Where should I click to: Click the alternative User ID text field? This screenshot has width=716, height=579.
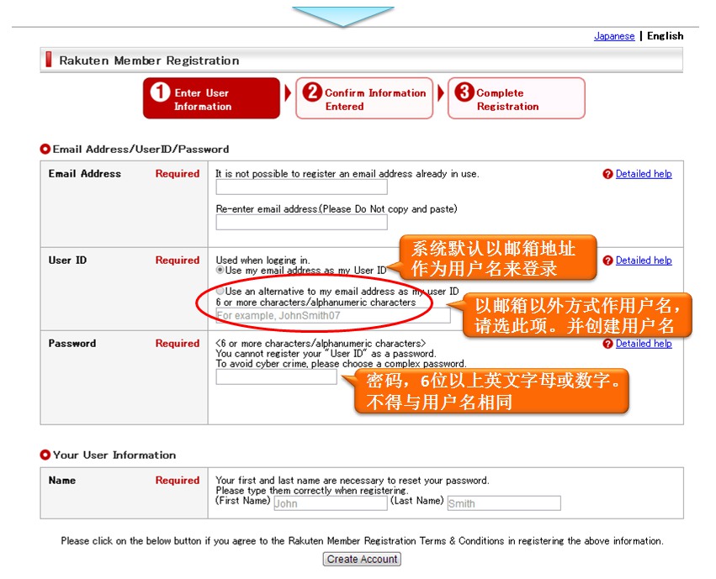tap(333, 315)
